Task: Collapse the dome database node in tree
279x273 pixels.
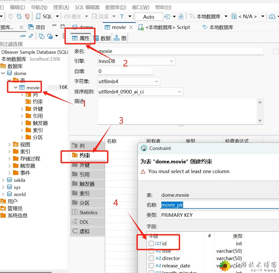Action: (x=3, y=73)
